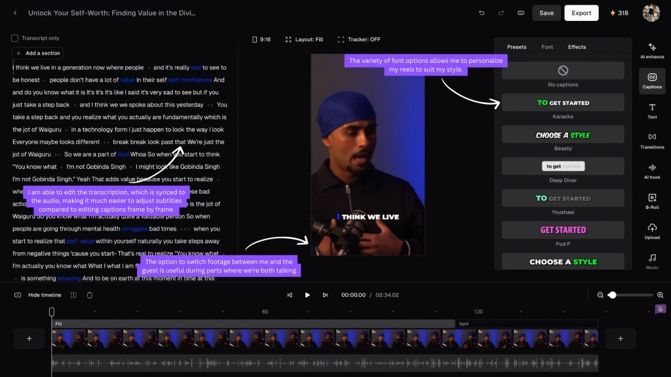Click the Upload icon in sidebar
This screenshot has width=671, height=377.
pos(652,231)
